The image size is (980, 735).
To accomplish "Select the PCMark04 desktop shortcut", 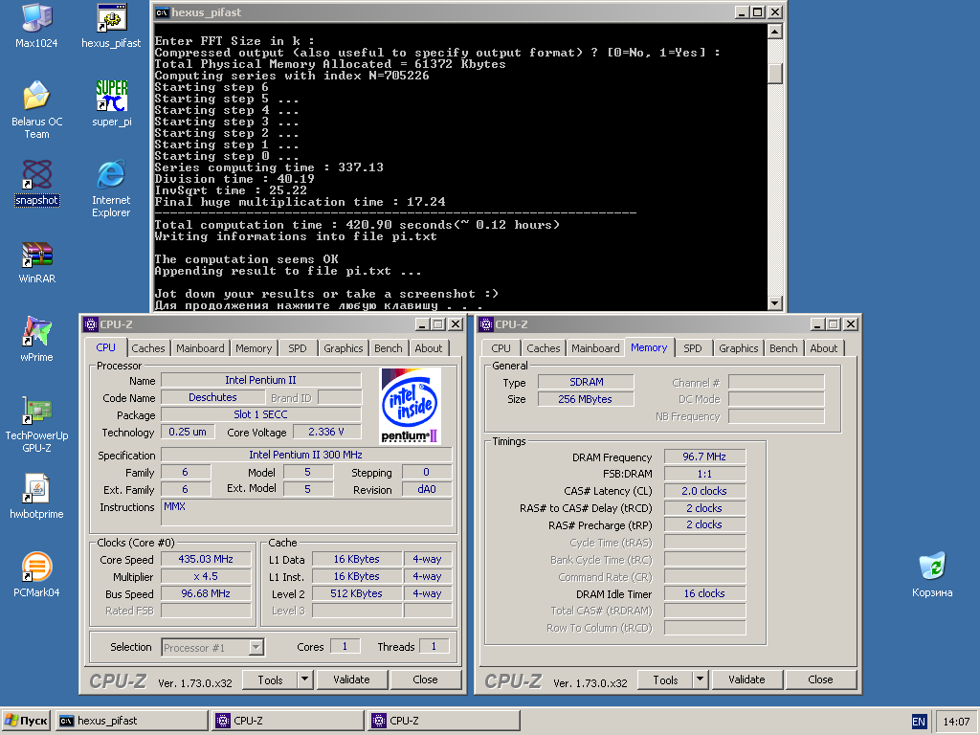I will (x=36, y=575).
